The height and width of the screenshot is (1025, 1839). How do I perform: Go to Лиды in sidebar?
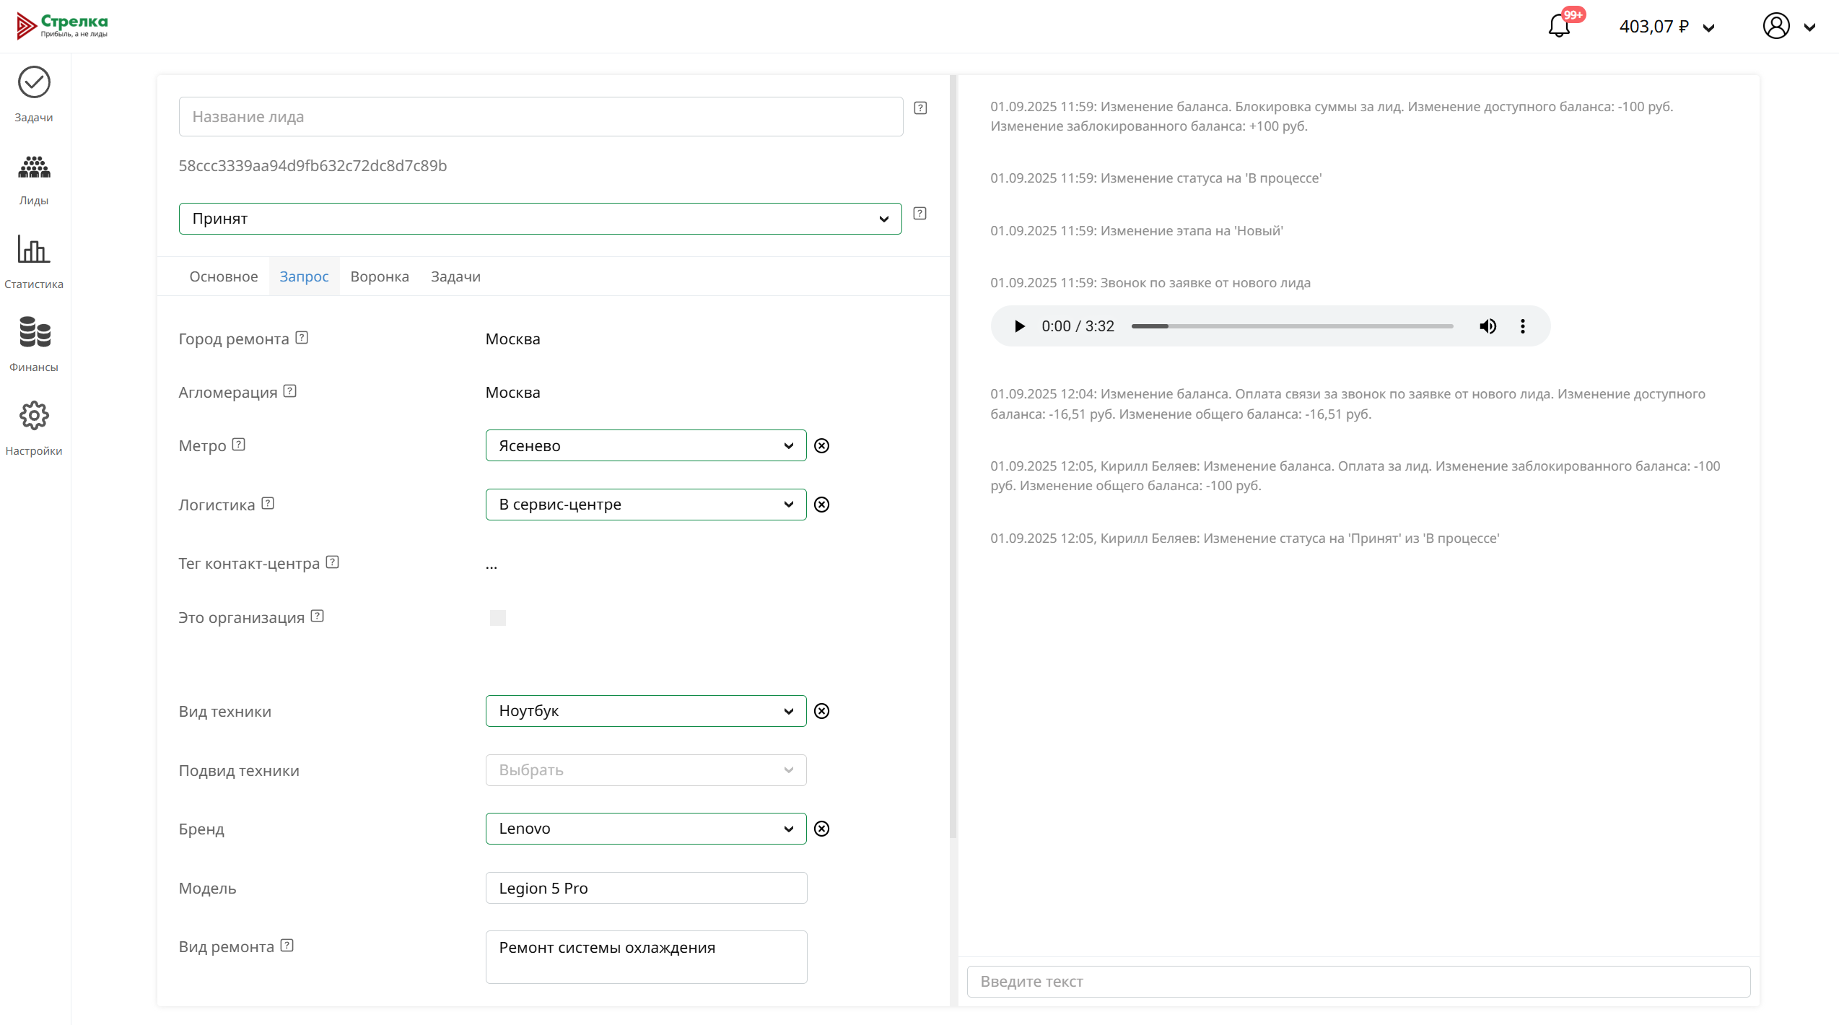tap(34, 178)
